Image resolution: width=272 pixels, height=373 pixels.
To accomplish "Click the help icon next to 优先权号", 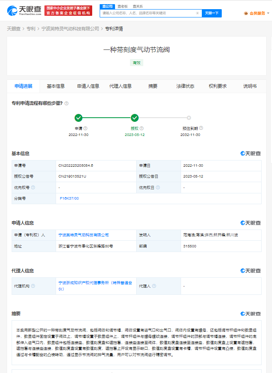I will (x=33, y=188).
